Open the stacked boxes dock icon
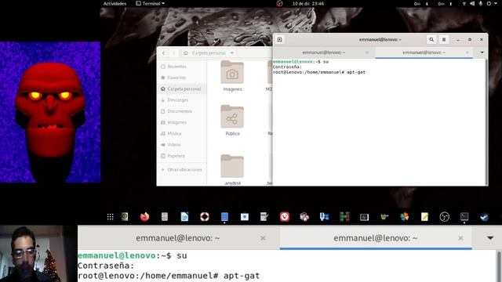This screenshot has width=502, height=282. click(304, 217)
